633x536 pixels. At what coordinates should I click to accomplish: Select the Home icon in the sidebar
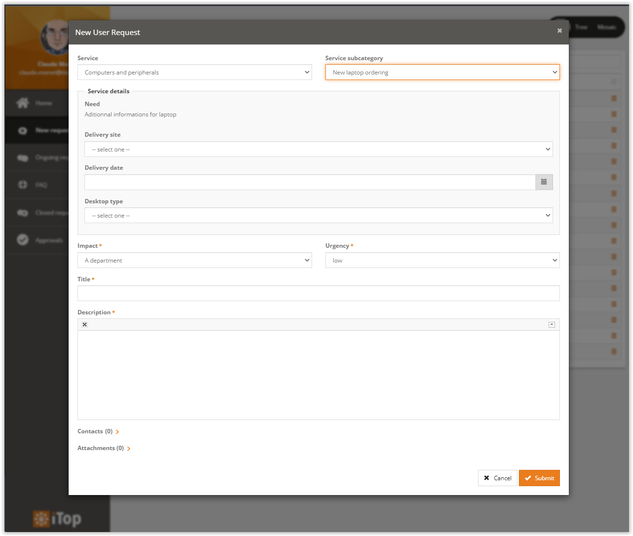pyautogui.click(x=23, y=103)
